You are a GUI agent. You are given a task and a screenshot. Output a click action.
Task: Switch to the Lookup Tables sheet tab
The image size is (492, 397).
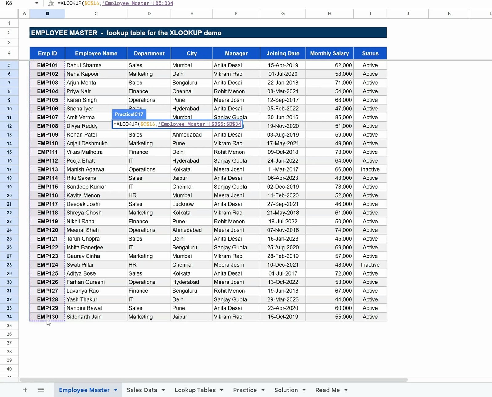[x=195, y=390]
